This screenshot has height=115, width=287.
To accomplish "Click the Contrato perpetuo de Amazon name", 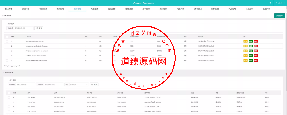I will 36,56.
